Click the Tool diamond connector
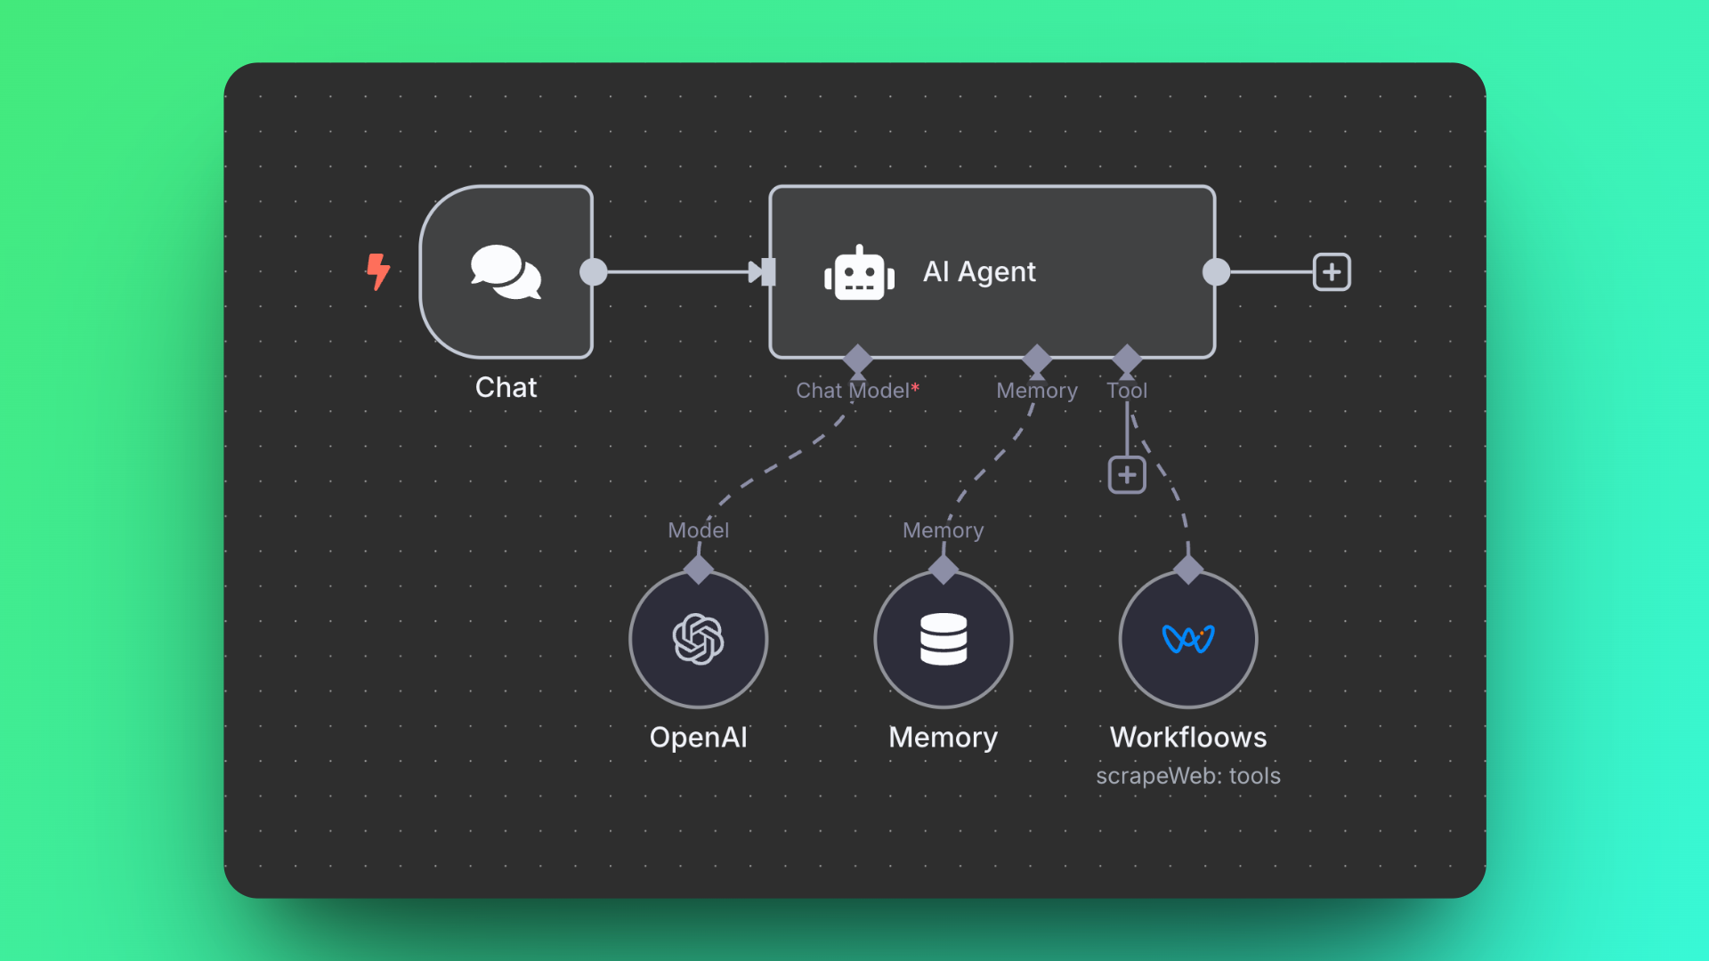 pyautogui.click(x=1127, y=359)
